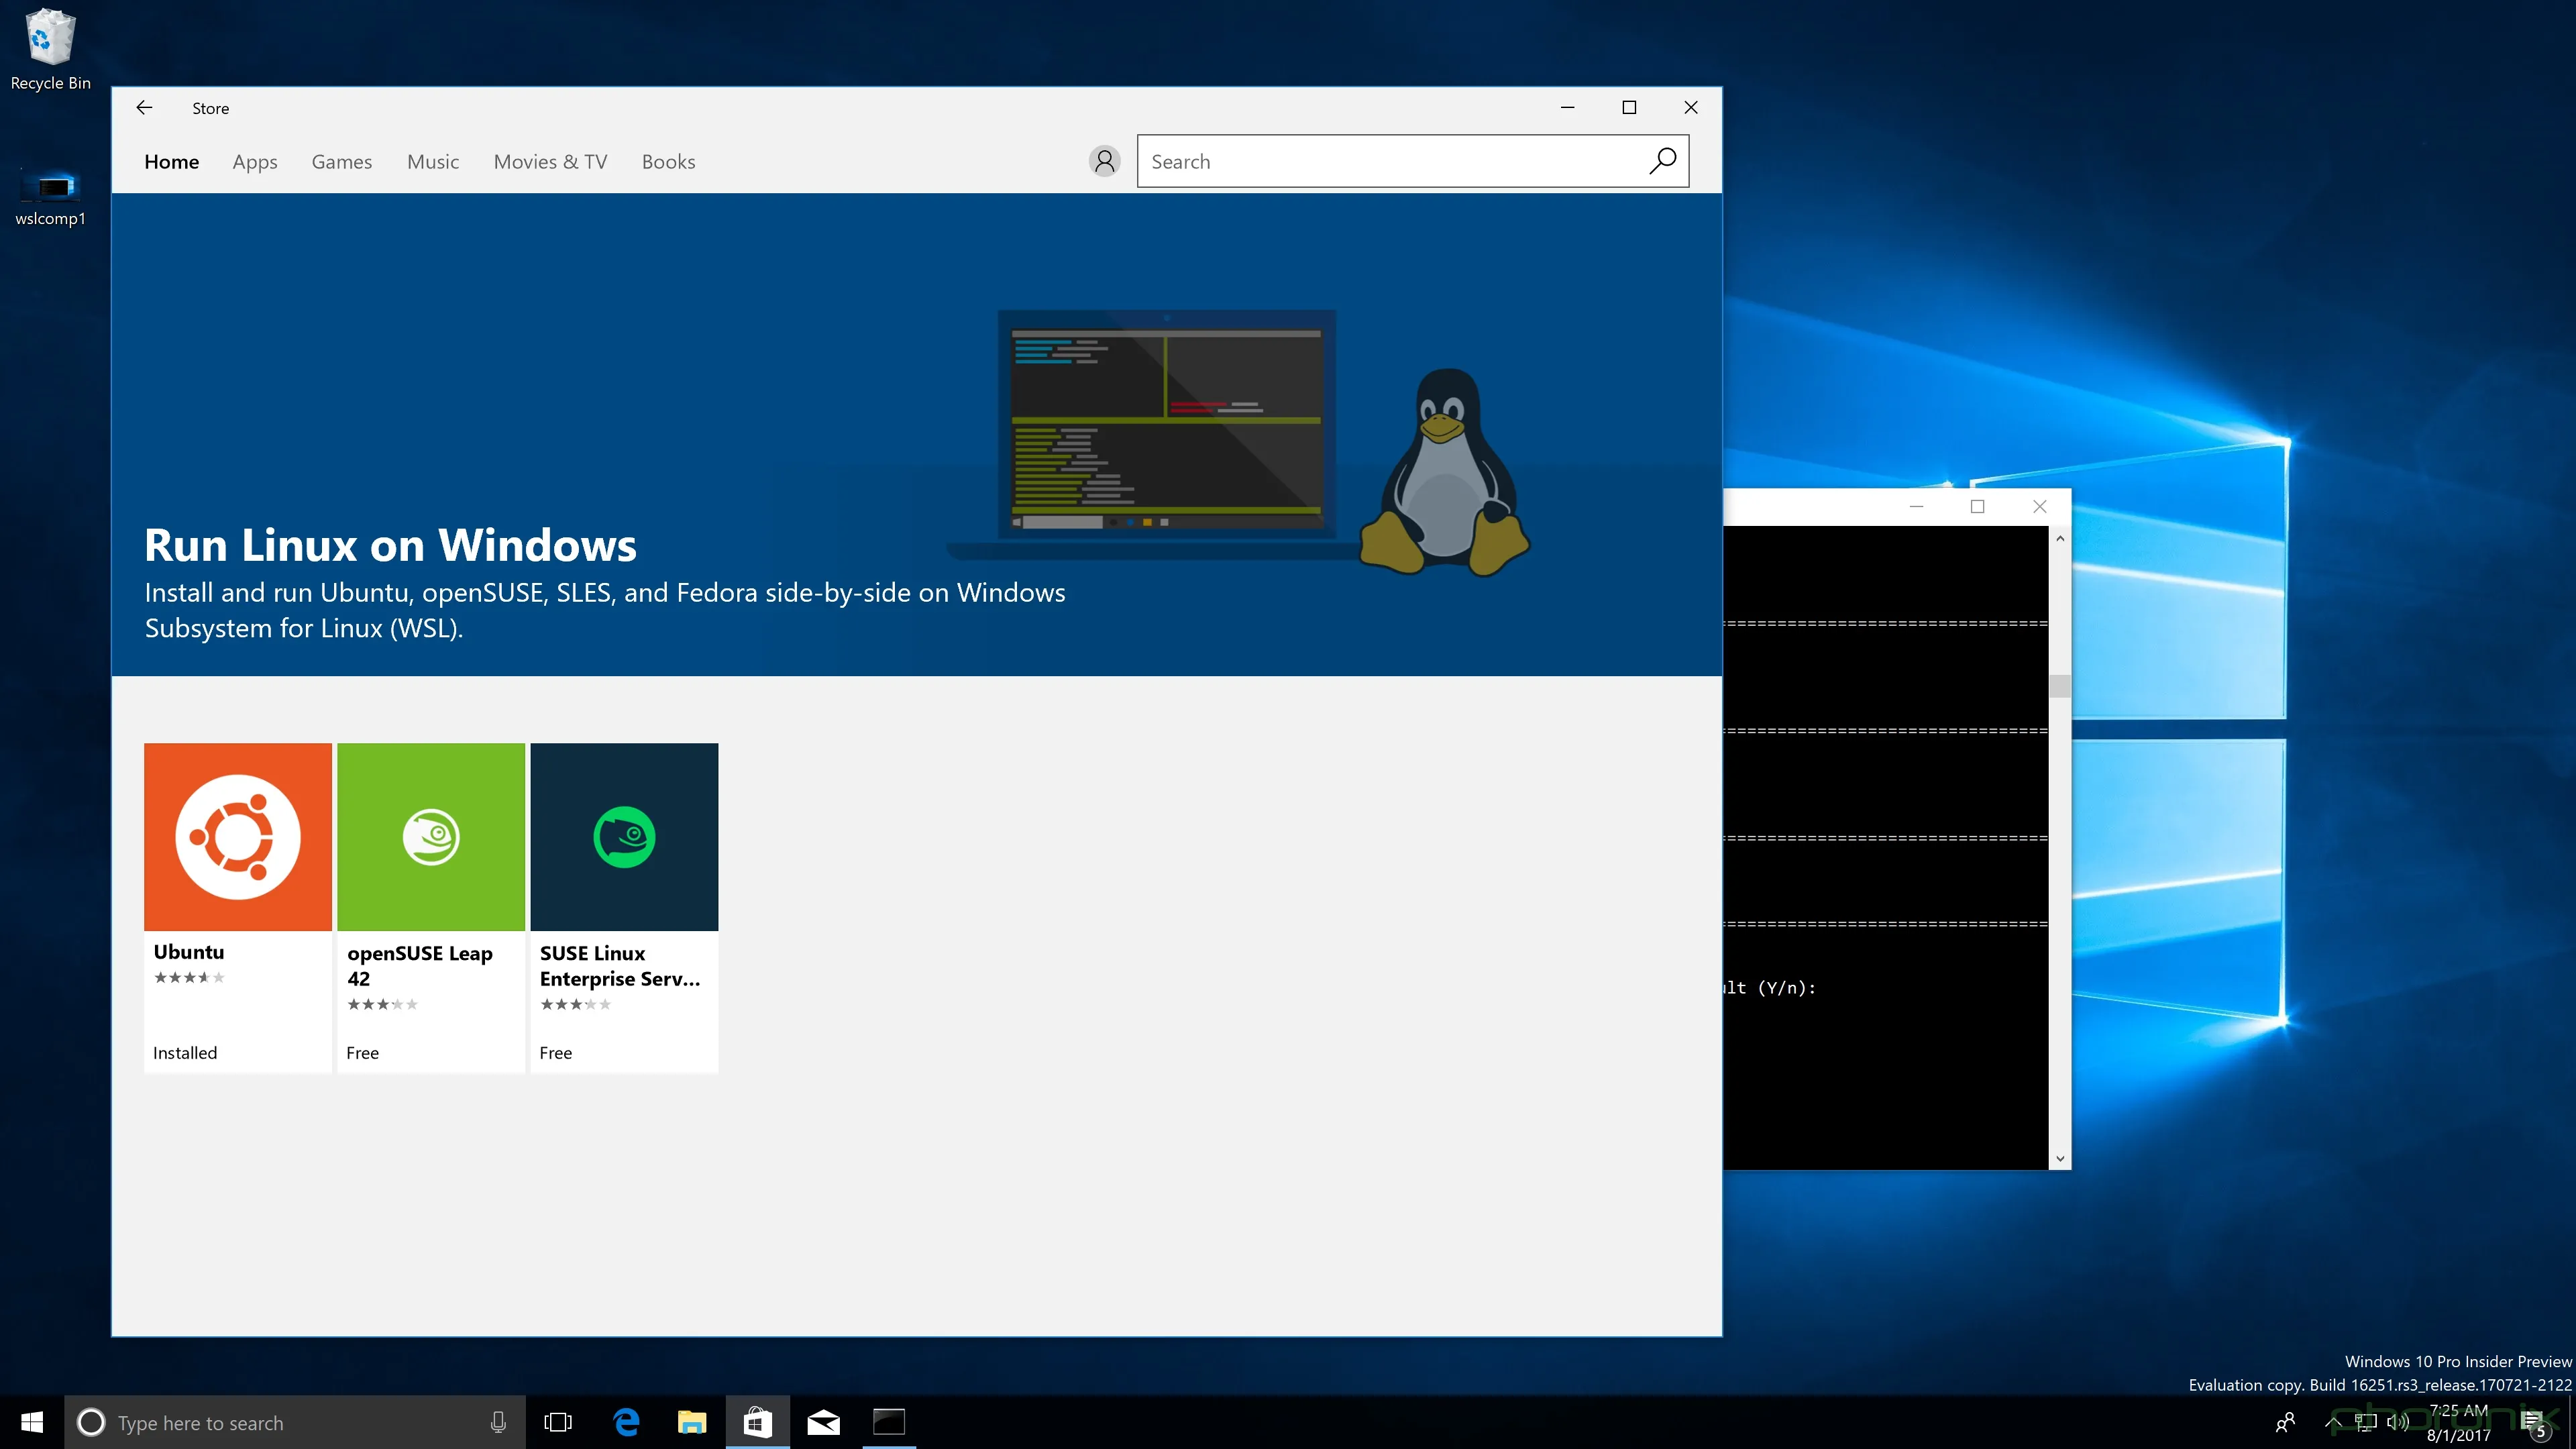Open File Explorer from the taskbar
This screenshot has height=1449, width=2576.
[691, 1422]
